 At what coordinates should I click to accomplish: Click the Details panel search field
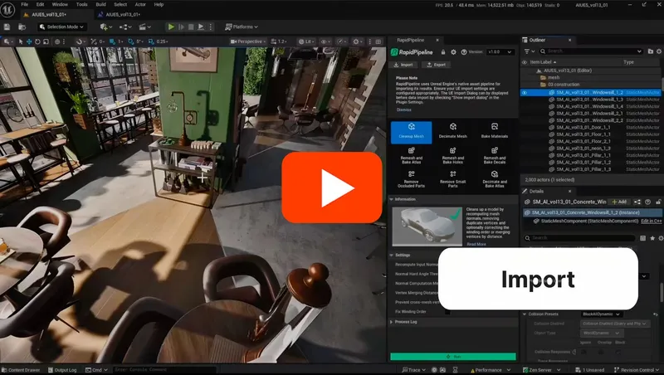coord(579,238)
